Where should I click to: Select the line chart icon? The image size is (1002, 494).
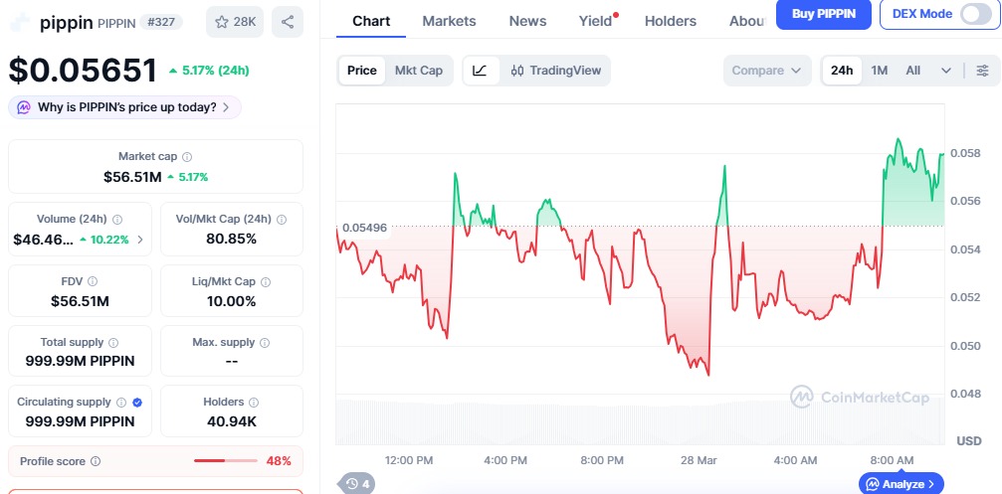[480, 71]
